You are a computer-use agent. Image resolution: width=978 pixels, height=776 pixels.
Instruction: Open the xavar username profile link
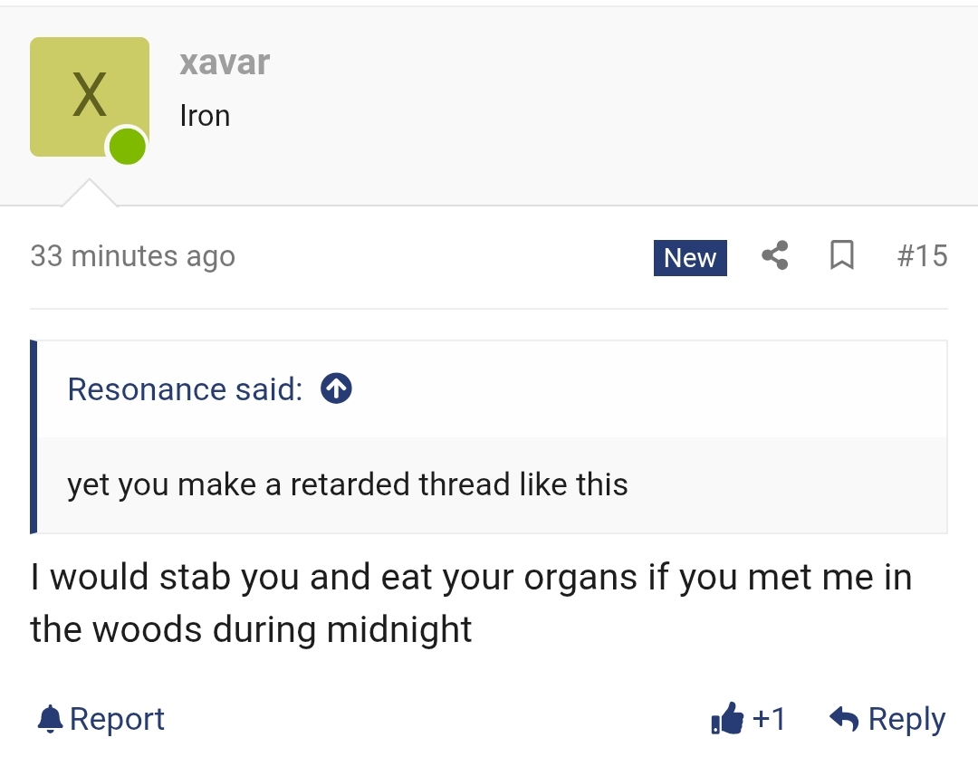pos(225,62)
